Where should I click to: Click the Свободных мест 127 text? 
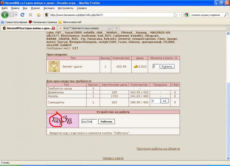62,48
